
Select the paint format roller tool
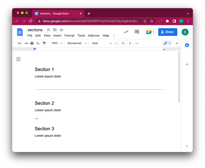[44, 43]
